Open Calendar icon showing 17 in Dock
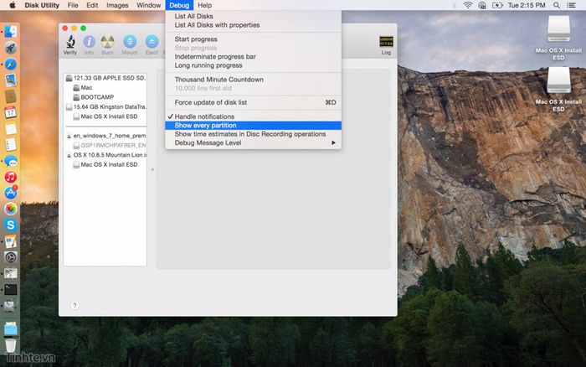The width and height of the screenshot is (586, 367). click(x=10, y=112)
